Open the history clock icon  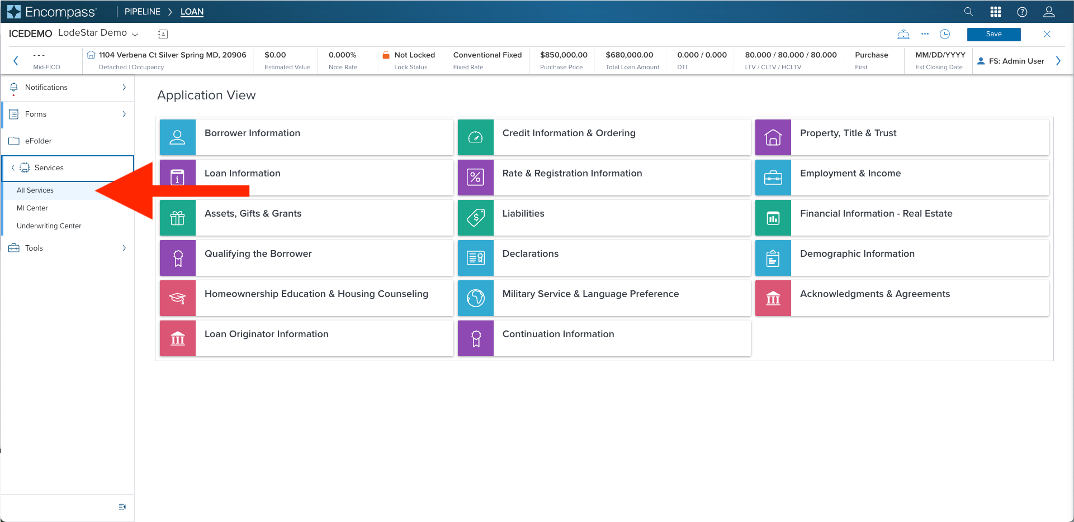(x=945, y=34)
